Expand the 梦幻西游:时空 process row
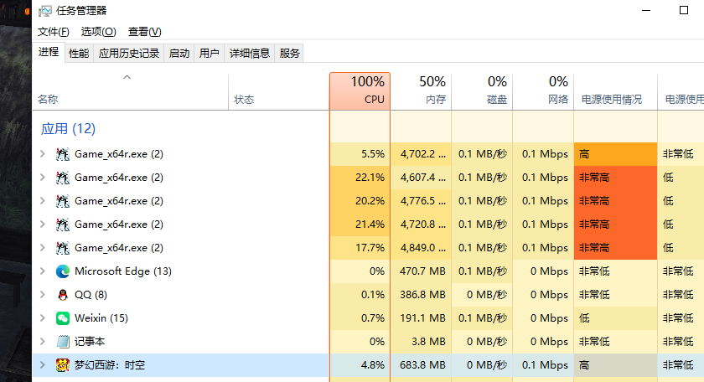The image size is (704, 382). pos(43,365)
